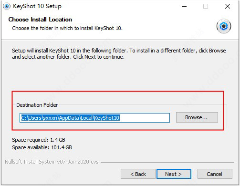Minimize the KeyShot 10 Setup window
The width and height of the screenshot is (240, 186).
point(184,6)
